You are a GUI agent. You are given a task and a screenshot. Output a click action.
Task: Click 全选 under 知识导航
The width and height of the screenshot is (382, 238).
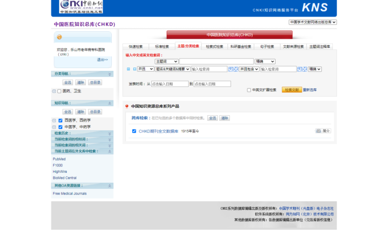coord(67,112)
